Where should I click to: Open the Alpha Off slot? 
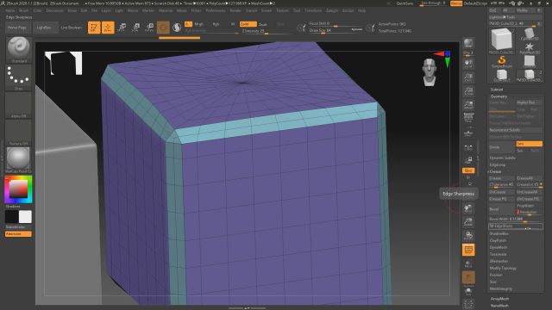click(18, 105)
